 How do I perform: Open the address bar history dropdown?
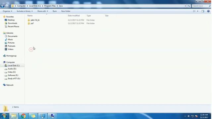point(185,6)
